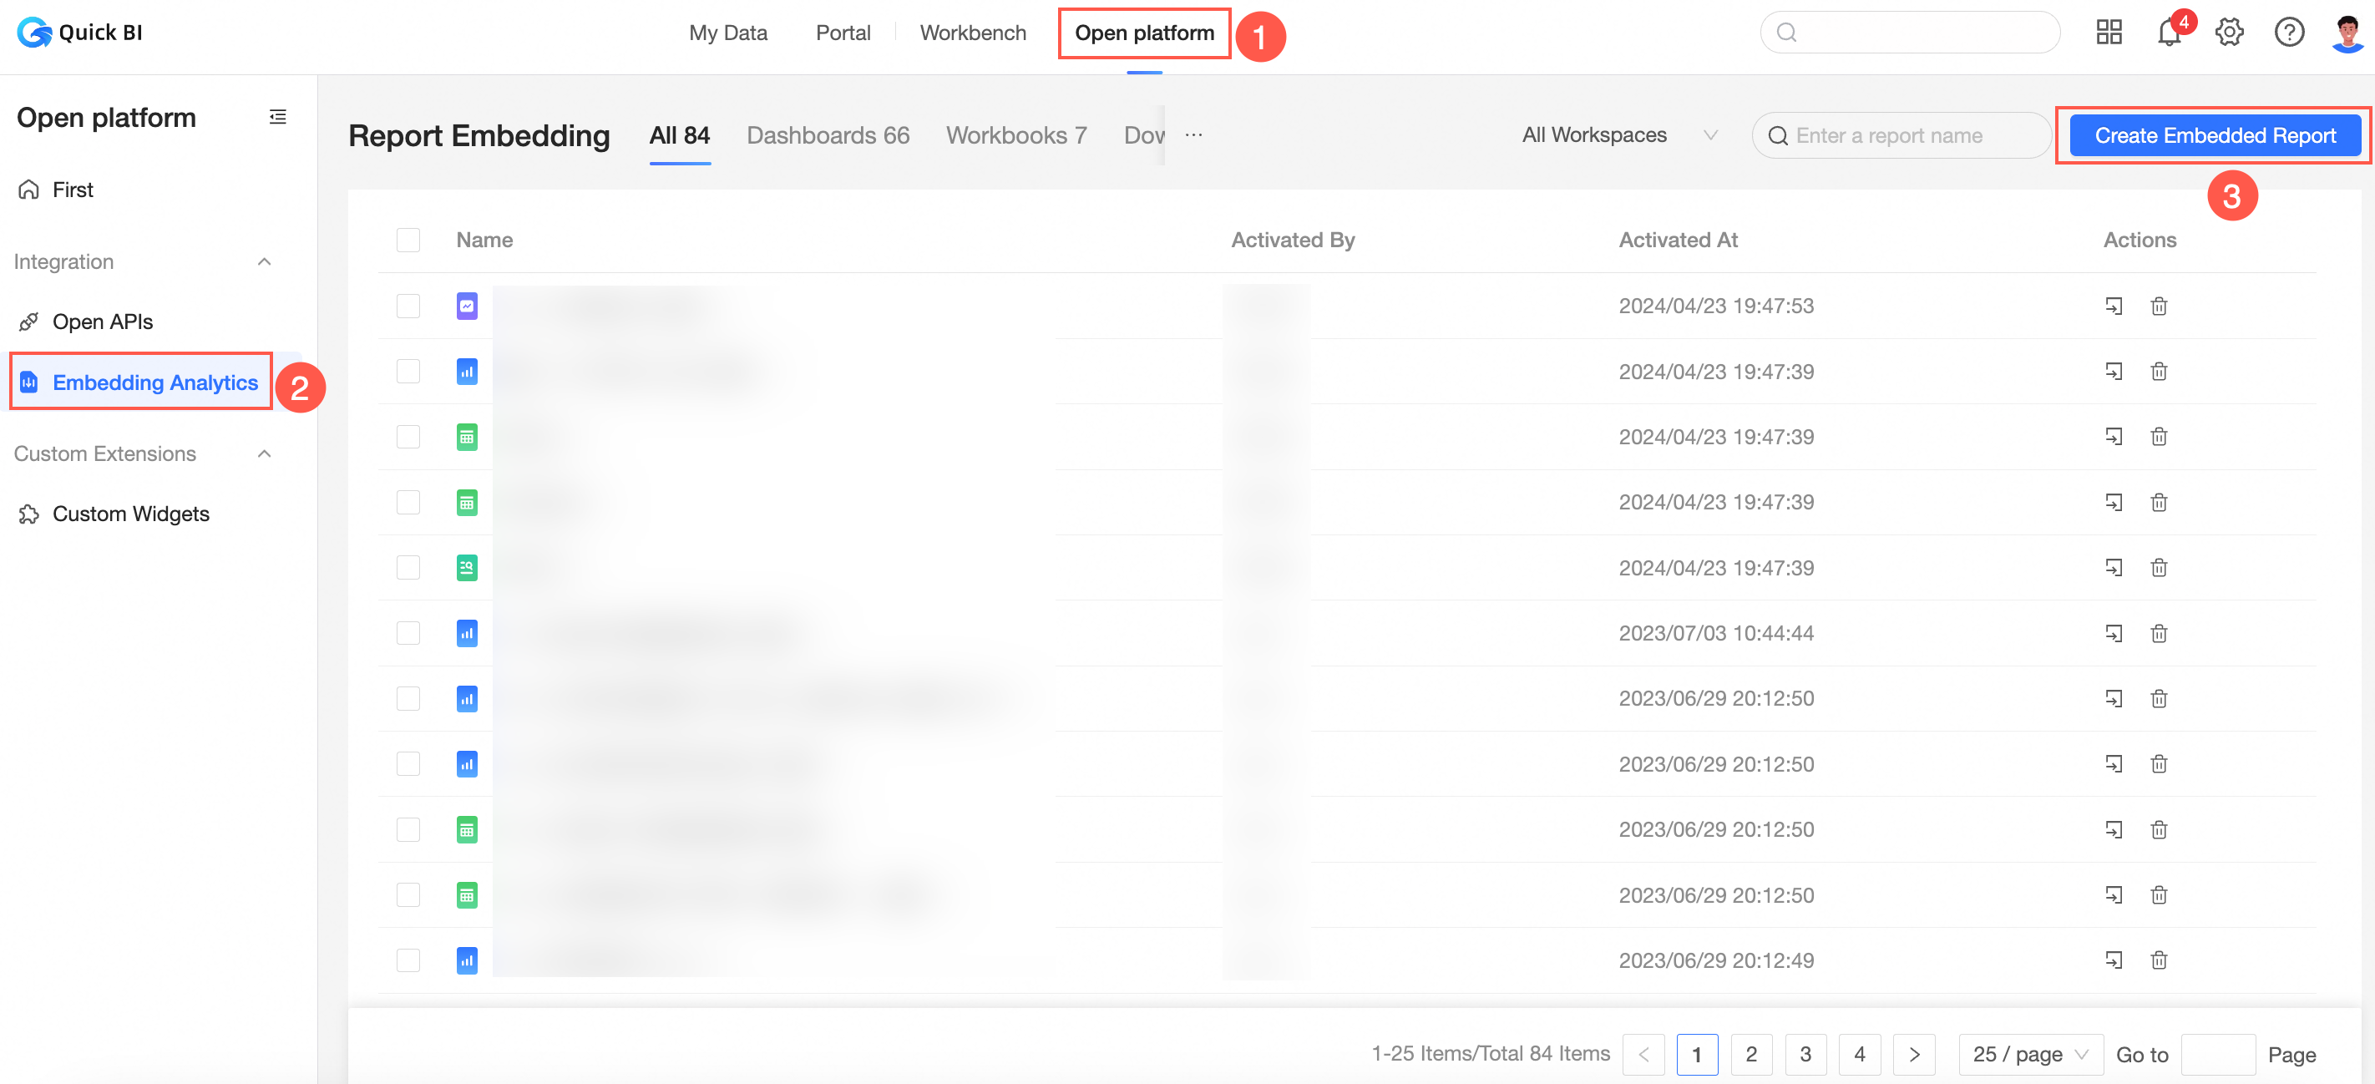Image resolution: width=2375 pixels, height=1084 pixels.
Task: Check the first report row checkbox
Action: click(x=408, y=306)
